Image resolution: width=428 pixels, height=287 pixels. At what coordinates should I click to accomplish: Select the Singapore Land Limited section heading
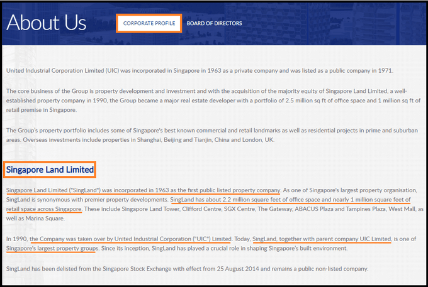coord(50,170)
